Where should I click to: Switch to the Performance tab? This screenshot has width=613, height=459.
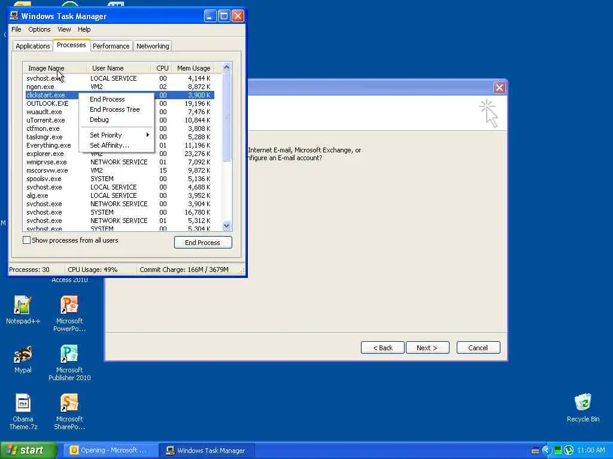[111, 46]
